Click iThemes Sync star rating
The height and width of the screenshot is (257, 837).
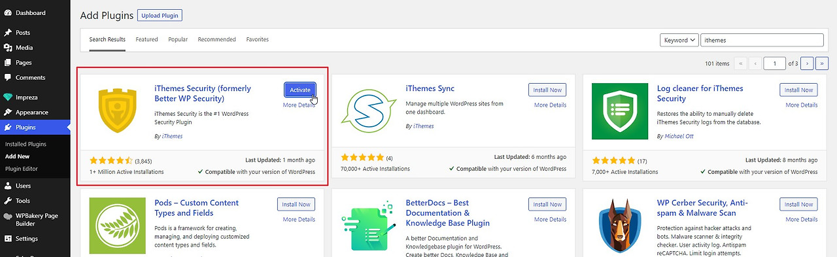point(362,158)
